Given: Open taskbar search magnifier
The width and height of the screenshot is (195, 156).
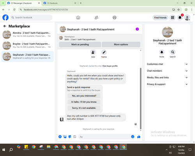Looking at the screenshot, I should 11,150.
